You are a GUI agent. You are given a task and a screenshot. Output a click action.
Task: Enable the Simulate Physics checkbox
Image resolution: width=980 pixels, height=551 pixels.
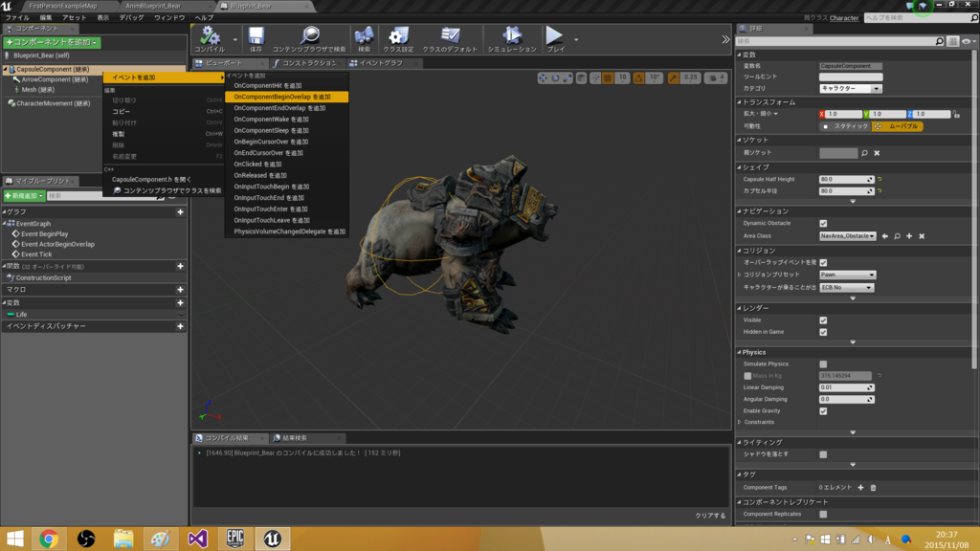click(x=823, y=364)
